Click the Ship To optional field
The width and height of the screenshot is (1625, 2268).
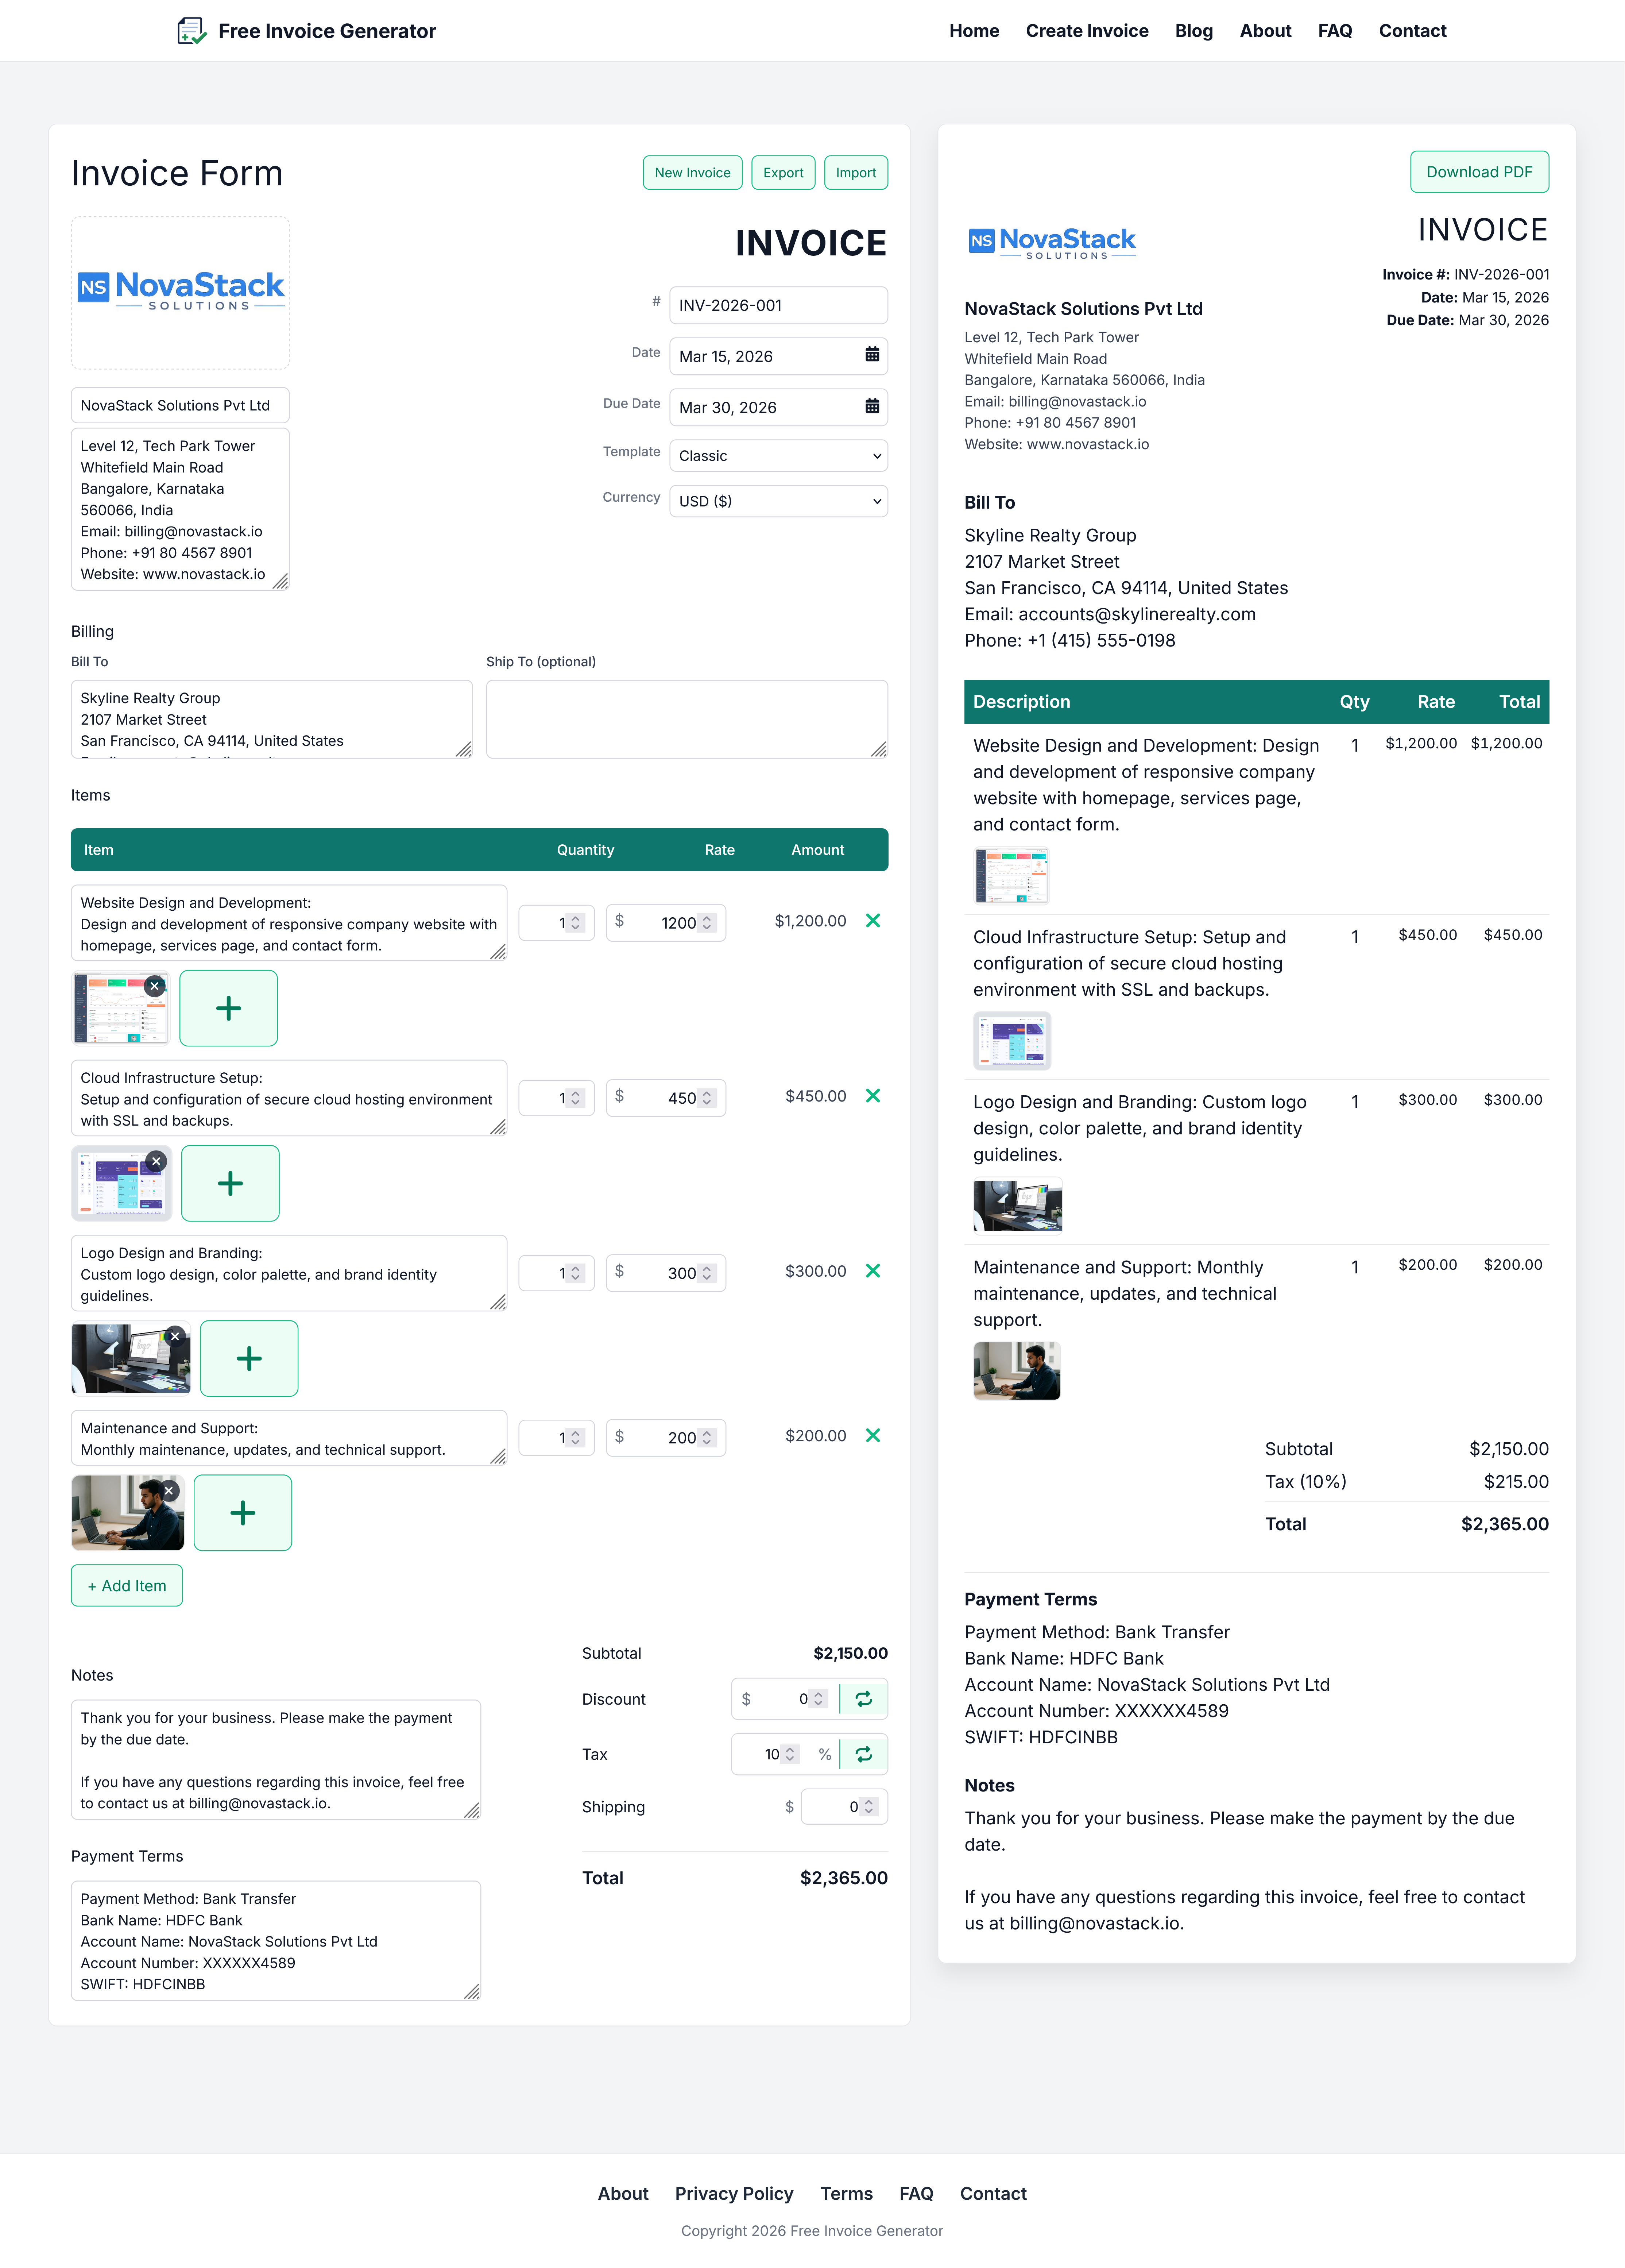tap(686, 718)
